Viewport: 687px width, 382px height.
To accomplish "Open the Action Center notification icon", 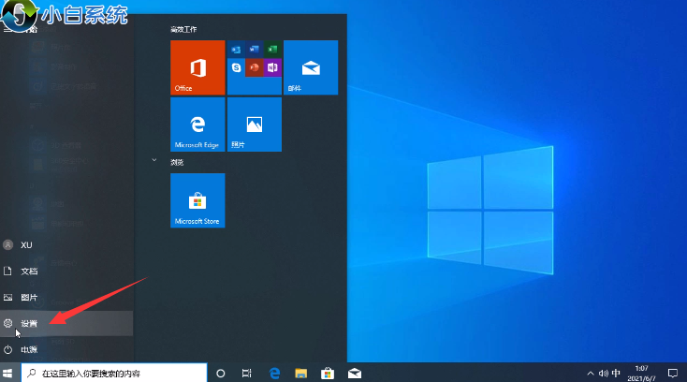I will click(x=672, y=373).
